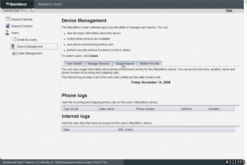The height and width of the screenshot is (165, 247).
Task: Select the Usage Reports tab
Action: 125,64
